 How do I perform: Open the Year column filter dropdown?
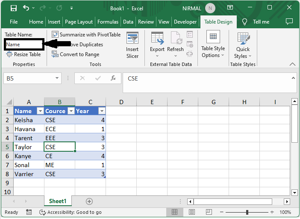[102, 111]
